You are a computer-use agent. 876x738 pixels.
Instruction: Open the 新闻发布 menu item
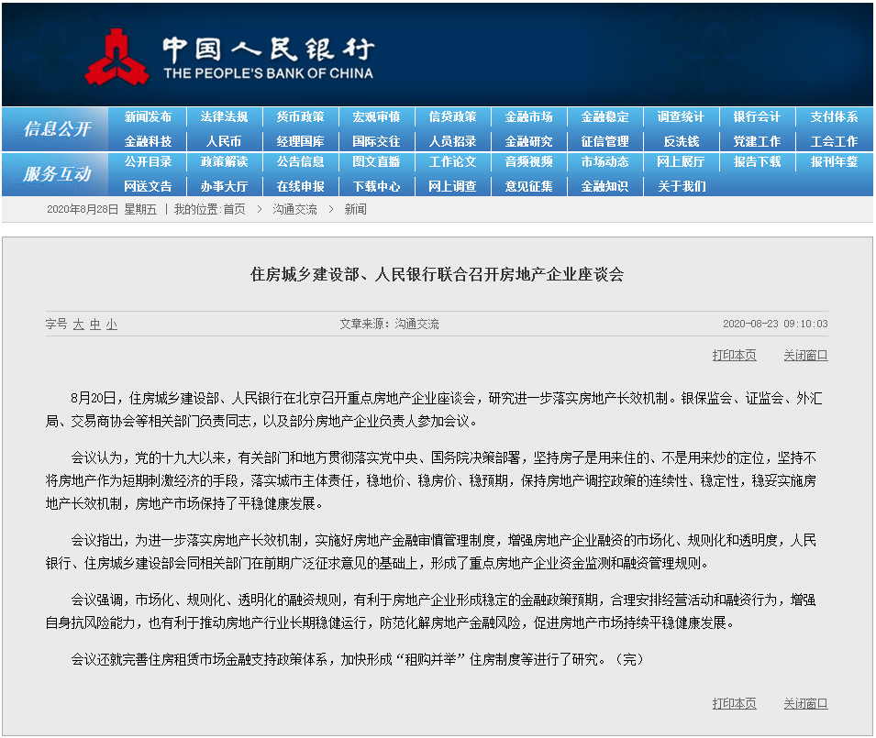pos(147,116)
